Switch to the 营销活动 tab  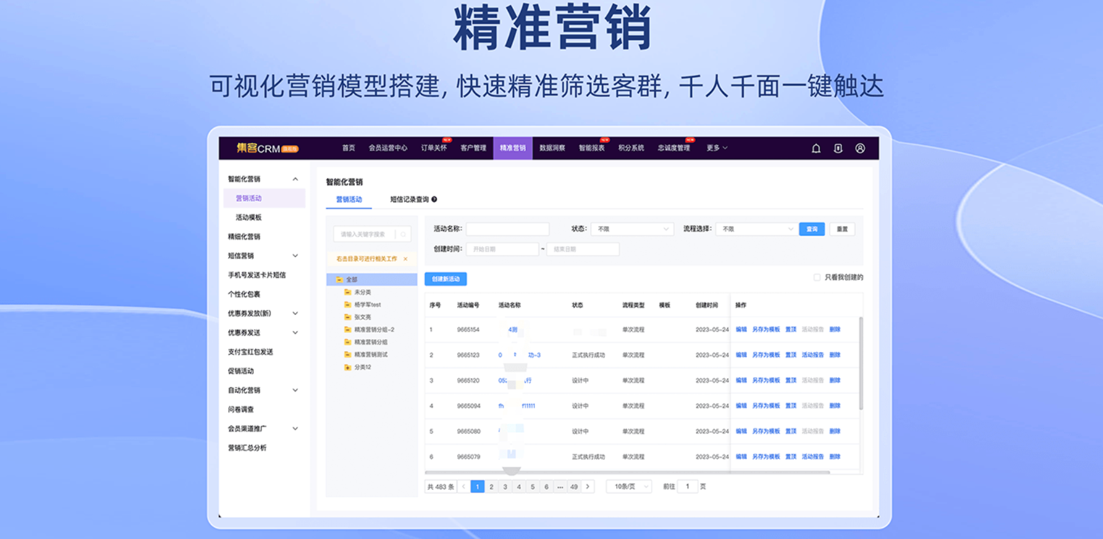coord(349,199)
